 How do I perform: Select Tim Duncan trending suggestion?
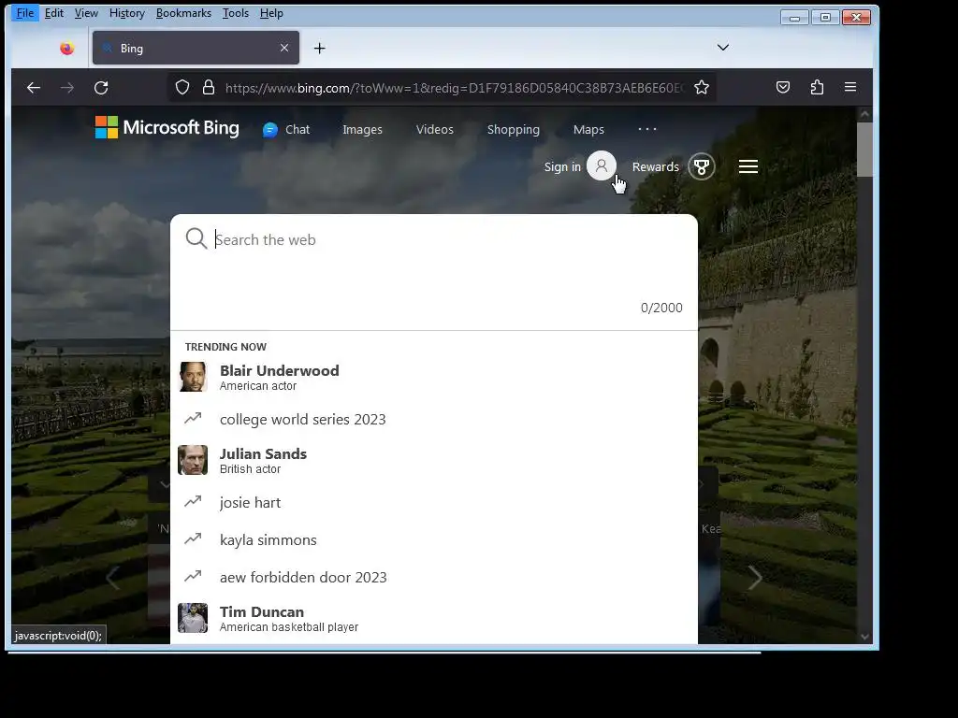tap(434, 619)
